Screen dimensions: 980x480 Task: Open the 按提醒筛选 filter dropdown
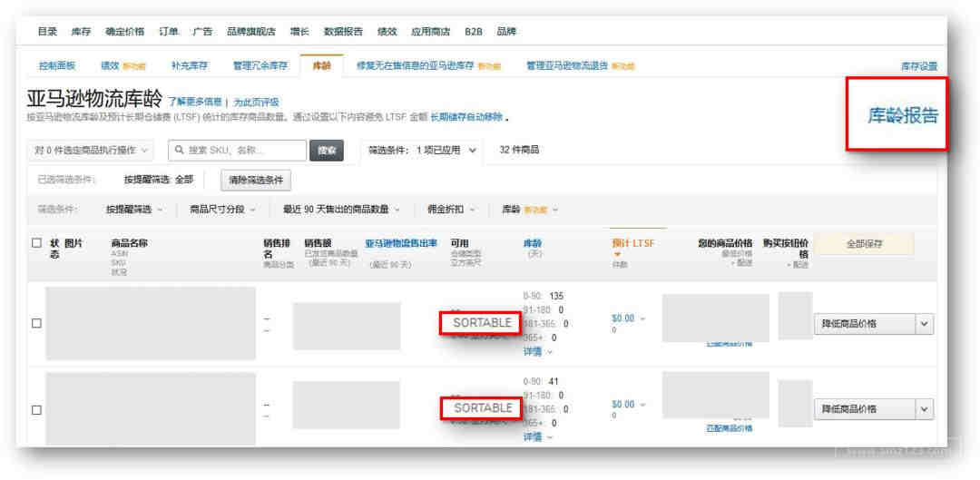click(133, 210)
